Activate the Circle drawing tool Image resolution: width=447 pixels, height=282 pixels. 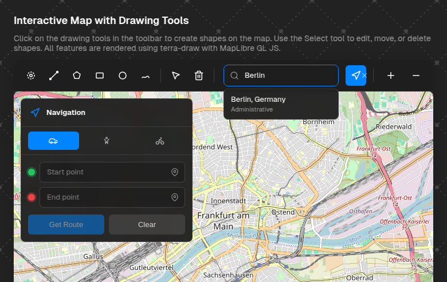(x=123, y=76)
